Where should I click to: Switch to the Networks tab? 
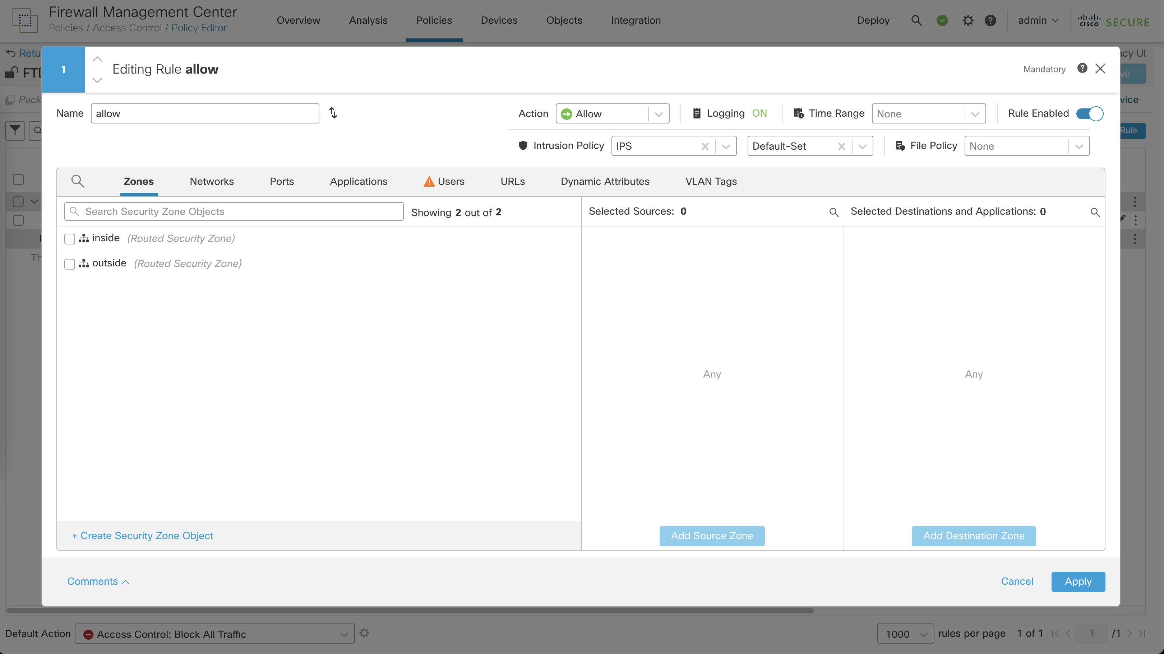coord(212,181)
